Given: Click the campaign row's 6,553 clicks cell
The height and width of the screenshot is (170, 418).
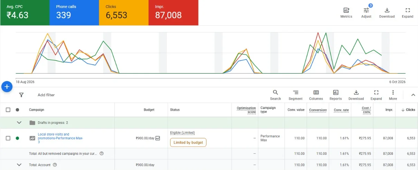Looking at the screenshot, I should click(410, 138).
